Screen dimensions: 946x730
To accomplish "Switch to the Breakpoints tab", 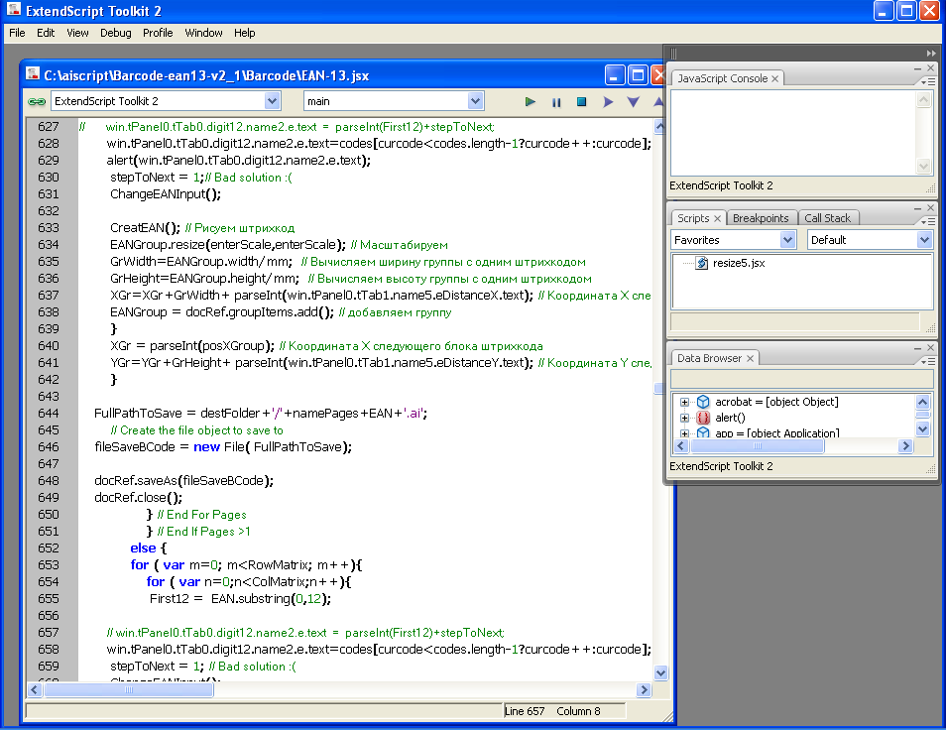I will (x=761, y=218).
